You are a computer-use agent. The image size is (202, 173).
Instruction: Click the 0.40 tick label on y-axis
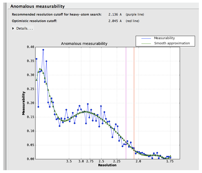30,47
